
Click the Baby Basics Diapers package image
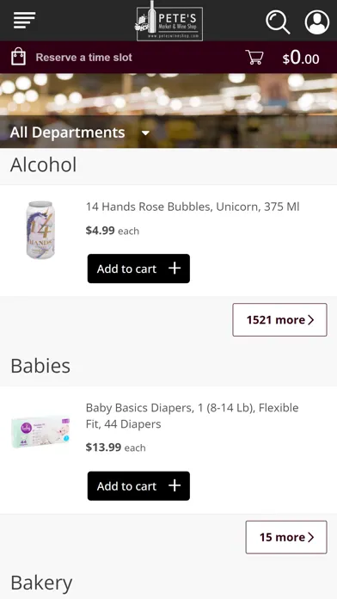coord(40,432)
